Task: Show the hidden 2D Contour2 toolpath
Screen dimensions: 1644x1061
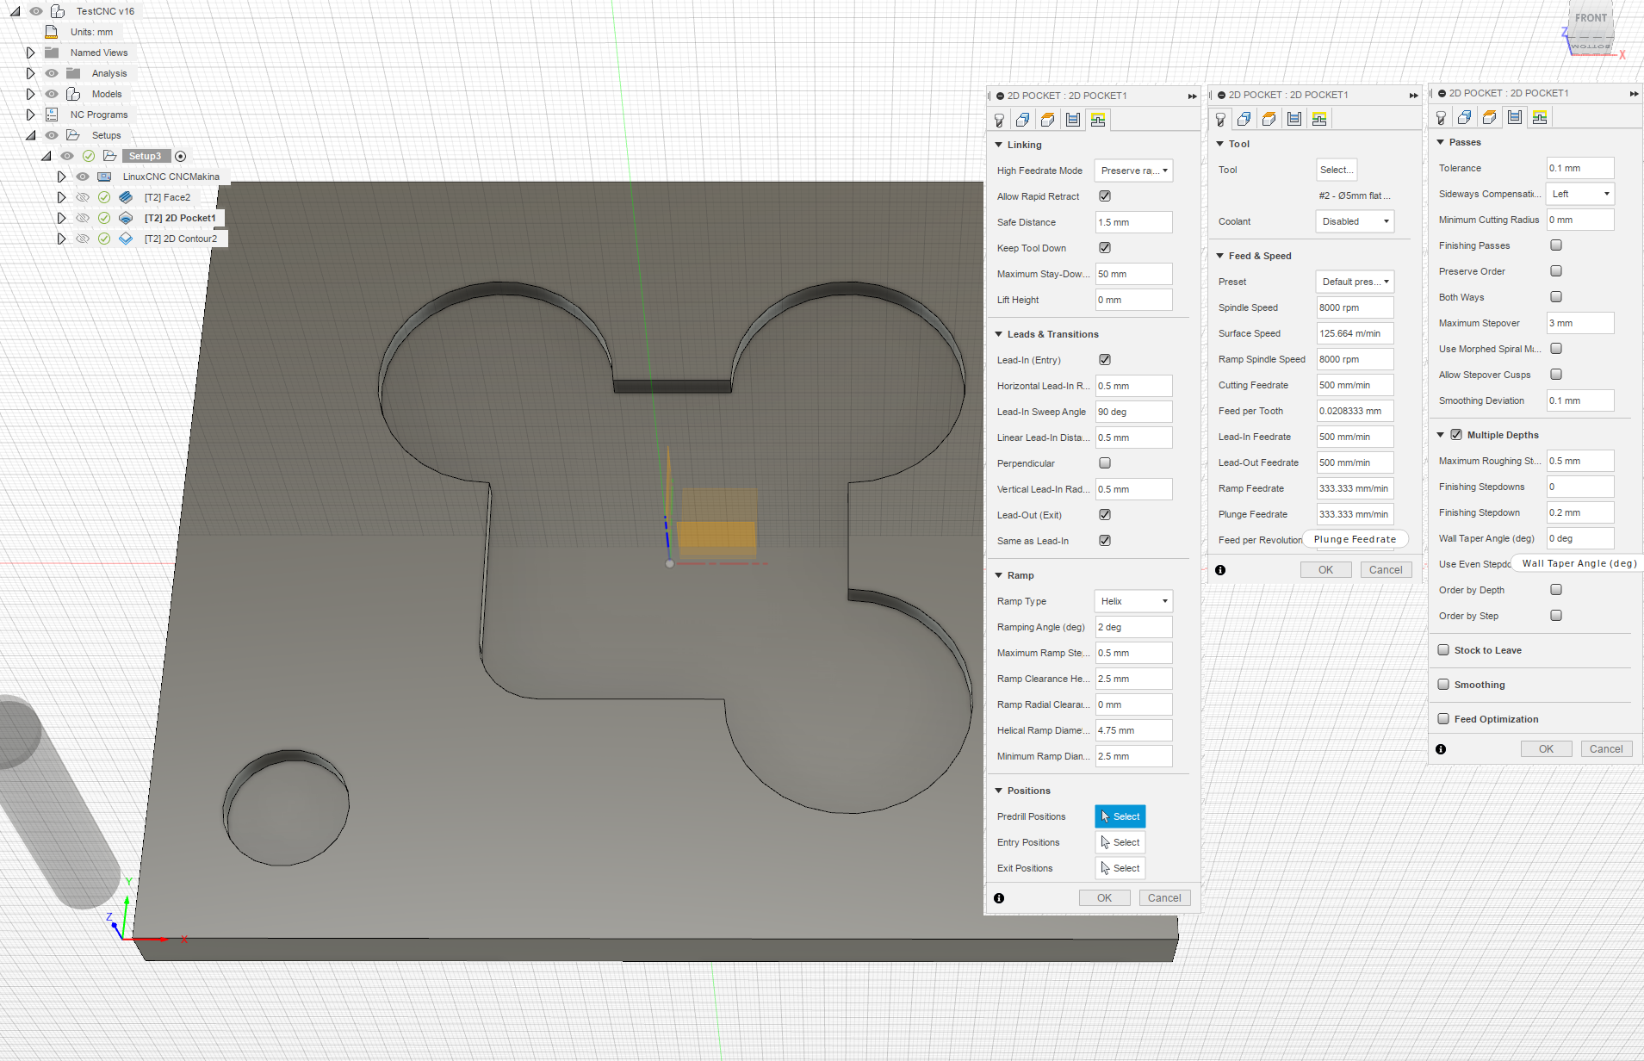Action: pos(83,239)
